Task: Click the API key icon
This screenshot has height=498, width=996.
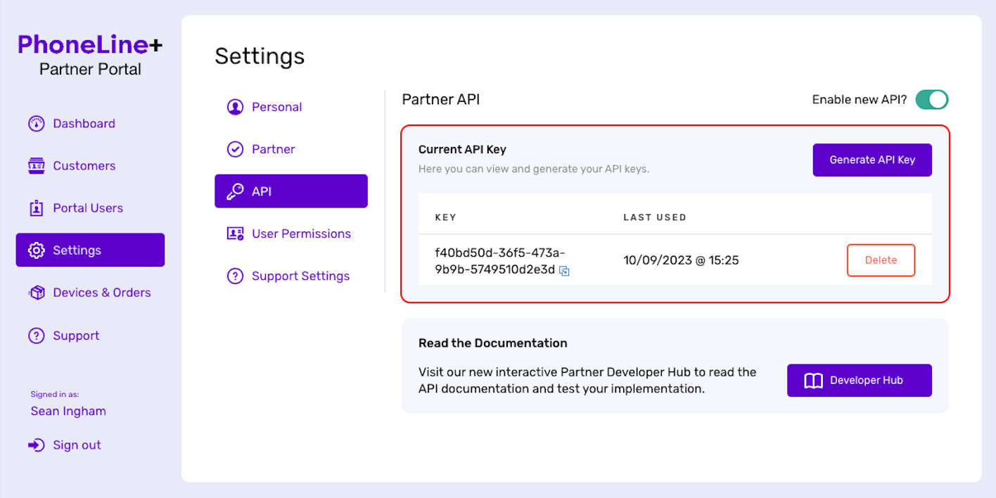Action: click(x=235, y=191)
